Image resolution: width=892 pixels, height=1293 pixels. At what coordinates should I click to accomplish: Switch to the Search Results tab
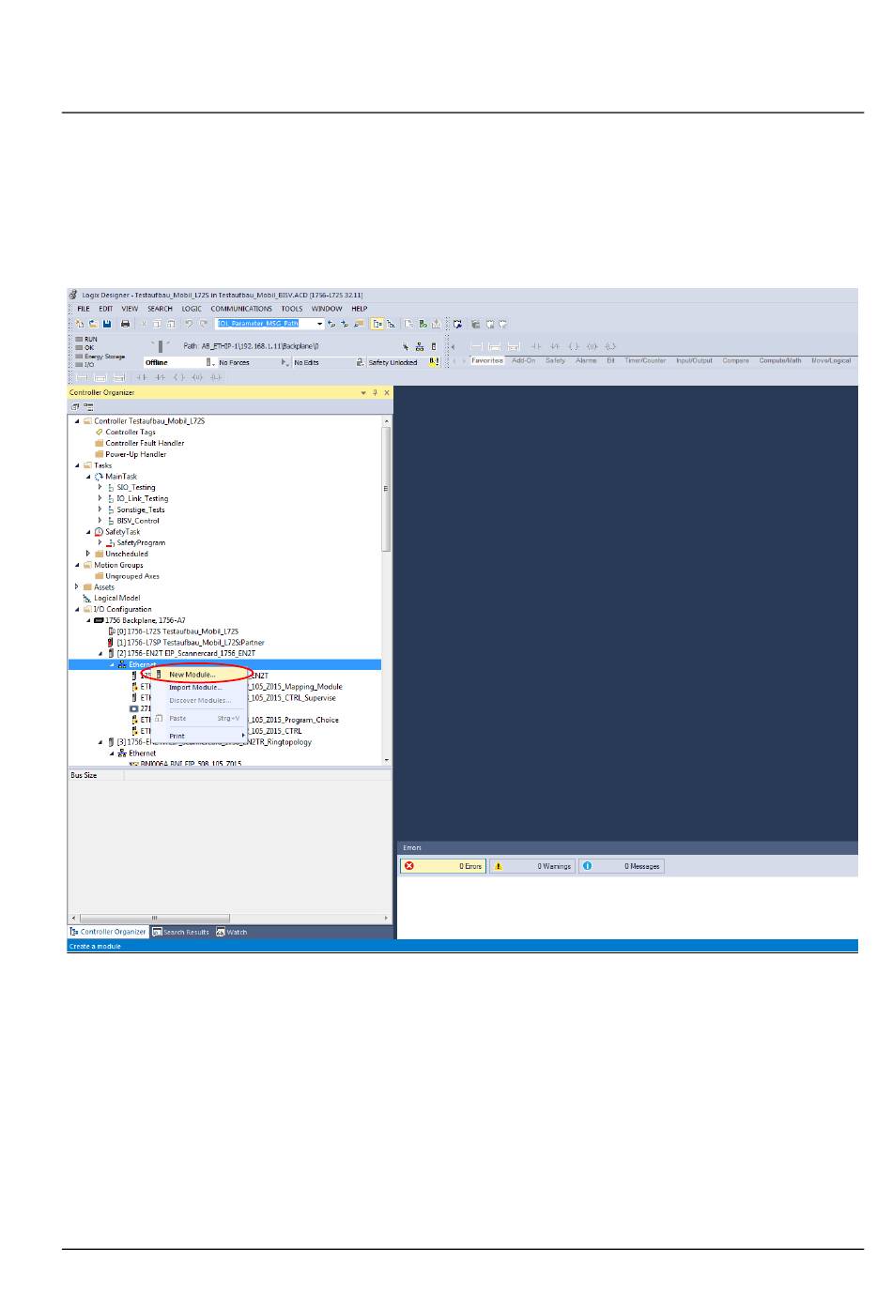click(x=181, y=932)
